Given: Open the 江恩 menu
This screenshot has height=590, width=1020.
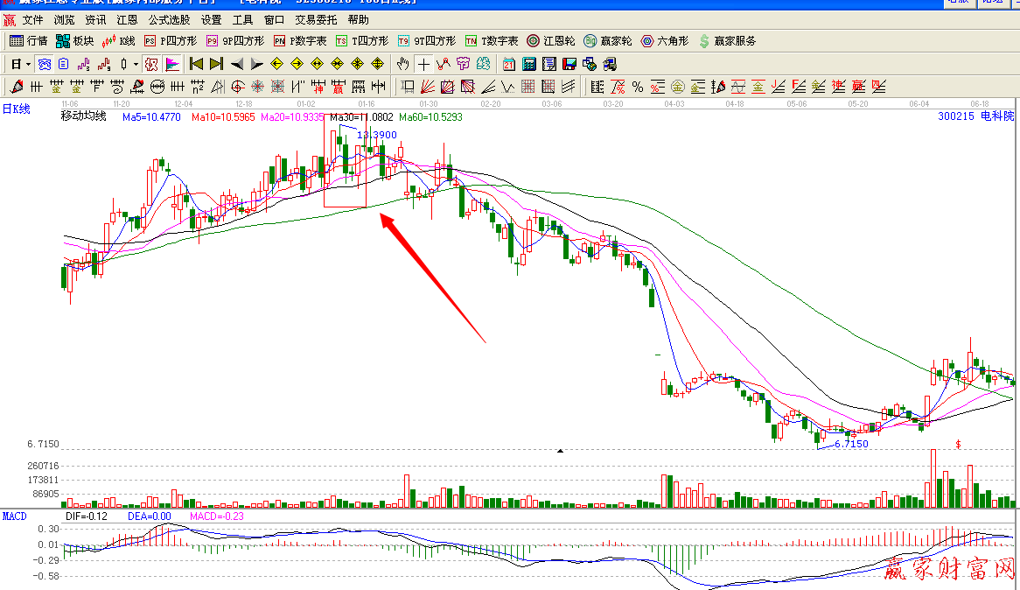Looking at the screenshot, I should (x=127, y=19).
